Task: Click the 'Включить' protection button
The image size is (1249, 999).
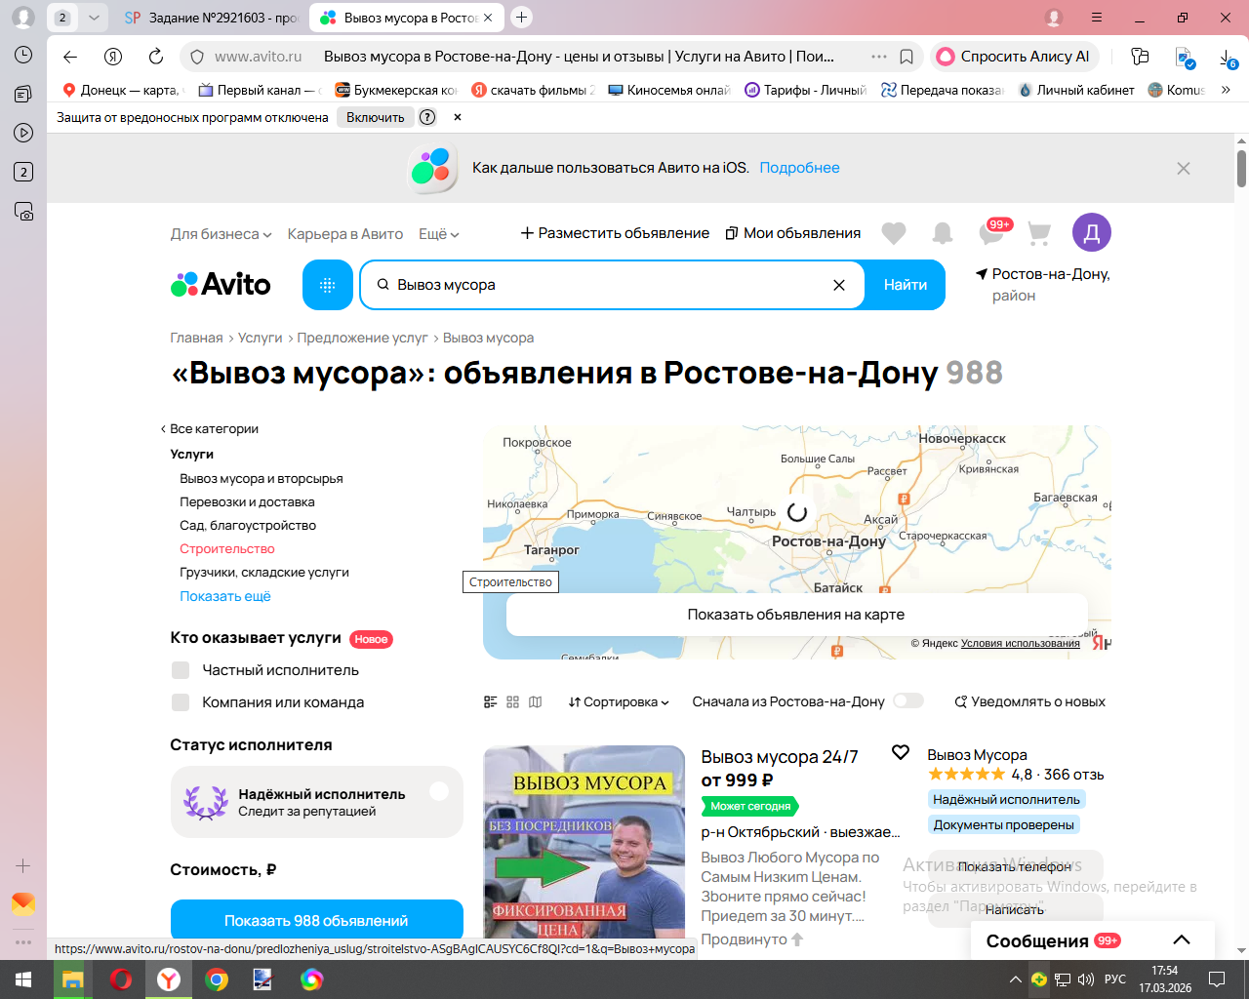Action: [376, 117]
